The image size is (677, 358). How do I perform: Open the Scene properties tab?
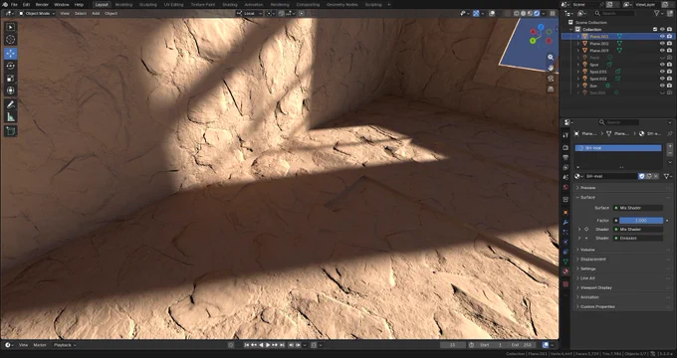click(565, 177)
